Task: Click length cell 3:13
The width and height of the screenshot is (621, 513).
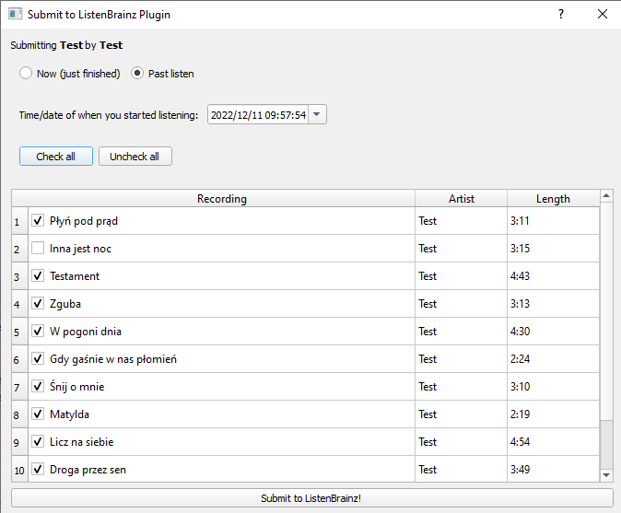Action: pos(553,304)
